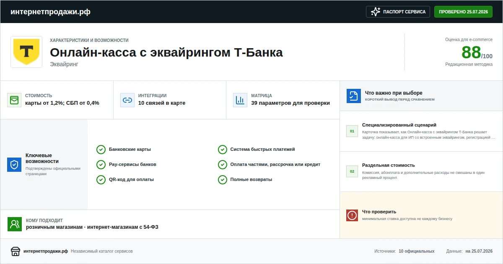
Task: Click the check mark beside Pay-сервисы банков
Action: pyautogui.click(x=101, y=165)
